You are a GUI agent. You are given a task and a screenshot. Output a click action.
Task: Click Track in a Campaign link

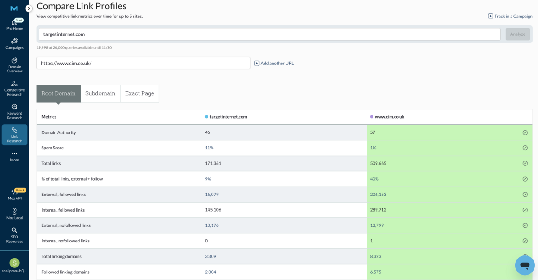tap(510, 16)
